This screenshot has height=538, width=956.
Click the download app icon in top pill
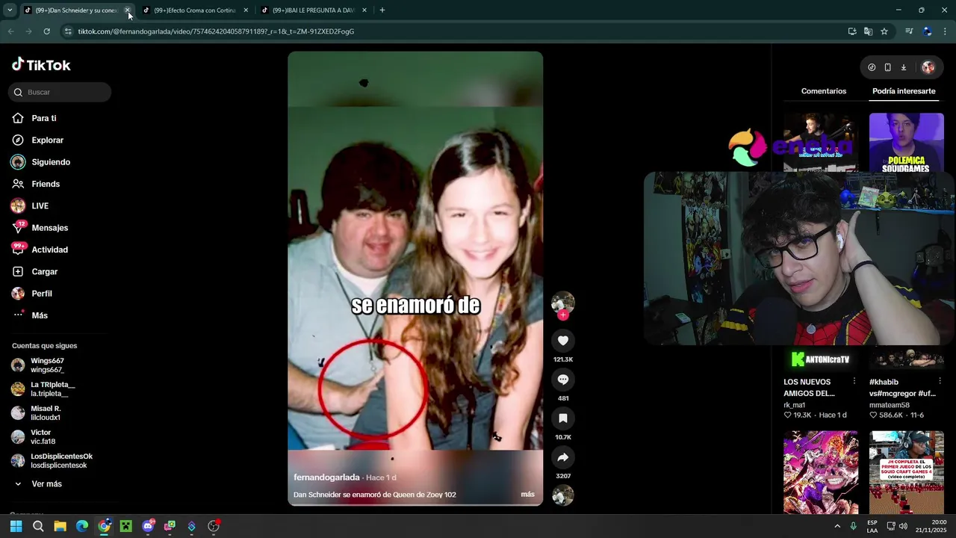pos(903,67)
